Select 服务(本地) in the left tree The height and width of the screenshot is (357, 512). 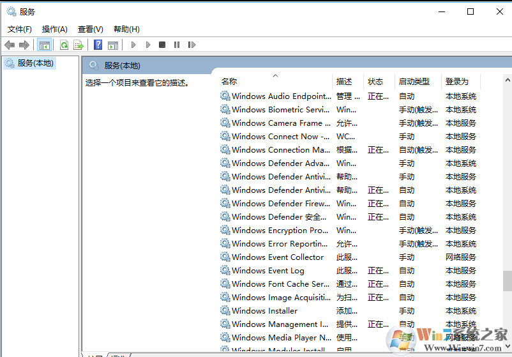click(x=30, y=63)
